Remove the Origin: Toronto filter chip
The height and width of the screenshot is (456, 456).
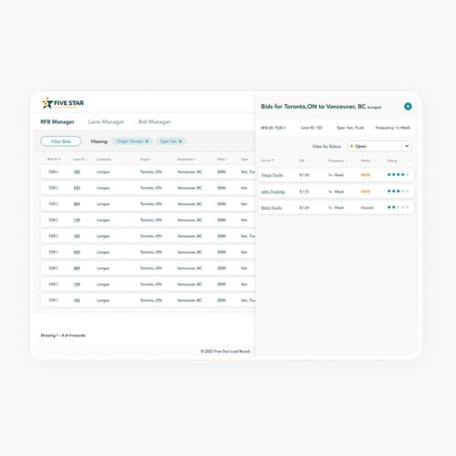point(147,141)
